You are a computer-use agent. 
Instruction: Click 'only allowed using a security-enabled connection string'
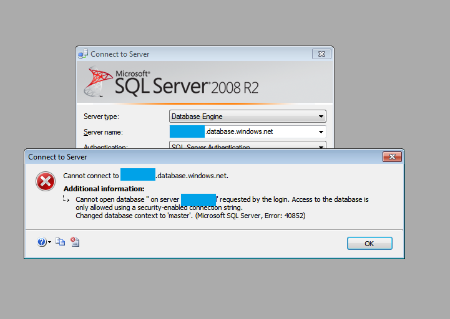159,207
